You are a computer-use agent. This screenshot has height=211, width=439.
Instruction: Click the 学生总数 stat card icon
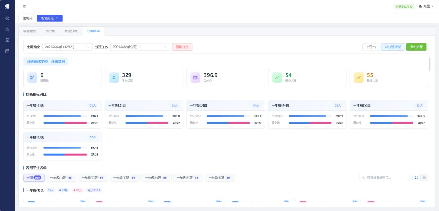[114, 77]
